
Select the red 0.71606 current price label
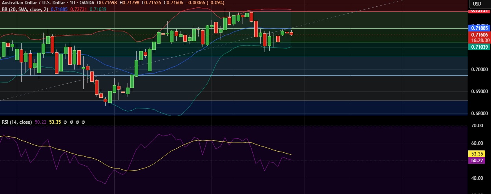(480, 35)
